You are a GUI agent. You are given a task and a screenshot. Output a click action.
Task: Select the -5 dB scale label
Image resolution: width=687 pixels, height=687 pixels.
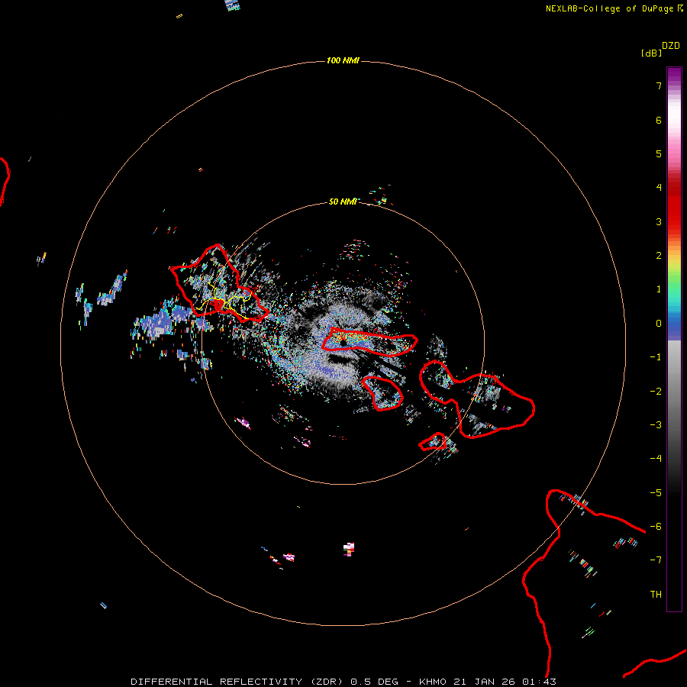(656, 493)
